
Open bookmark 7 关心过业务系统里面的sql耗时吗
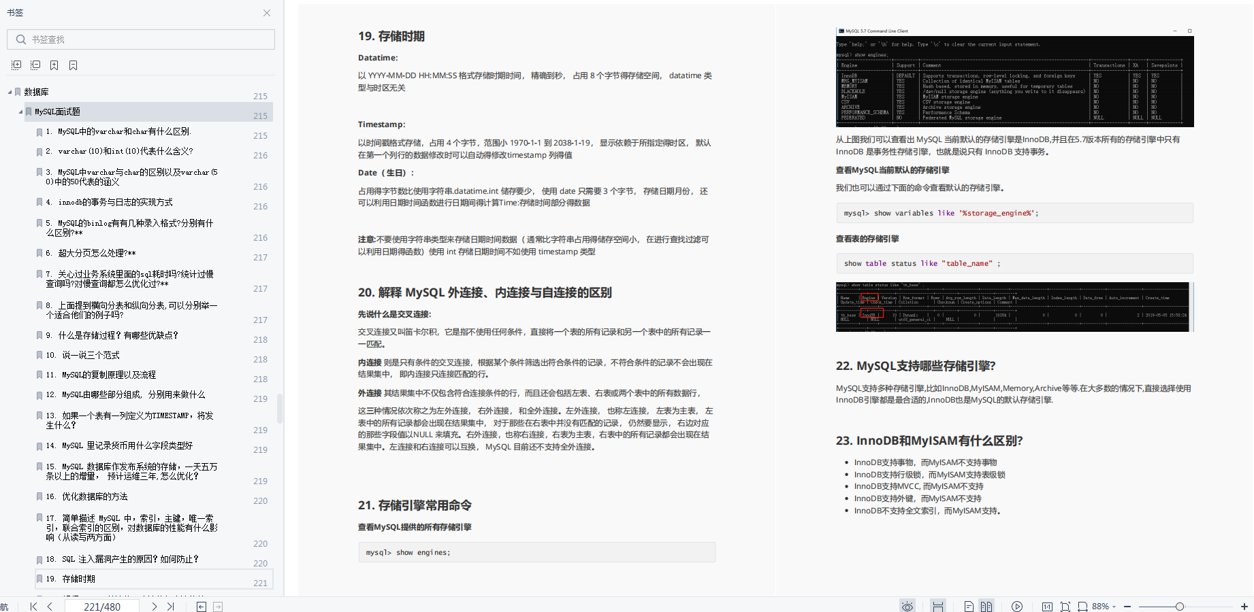click(x=129, y=279)
